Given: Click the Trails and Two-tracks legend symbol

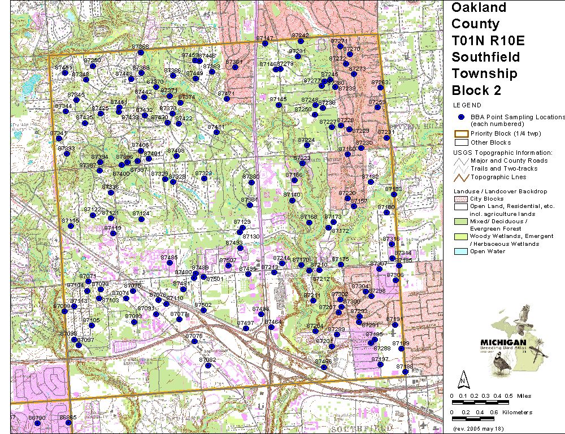Looking at the screenshot, I should (x=460, y=169).
